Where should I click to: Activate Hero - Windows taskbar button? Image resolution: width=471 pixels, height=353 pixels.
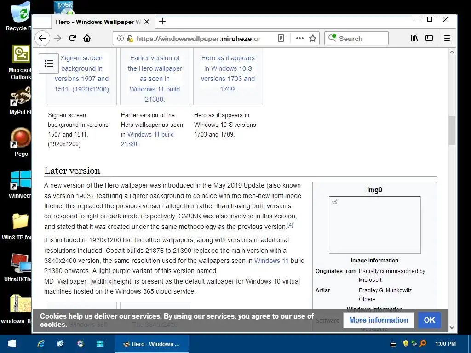152,344
